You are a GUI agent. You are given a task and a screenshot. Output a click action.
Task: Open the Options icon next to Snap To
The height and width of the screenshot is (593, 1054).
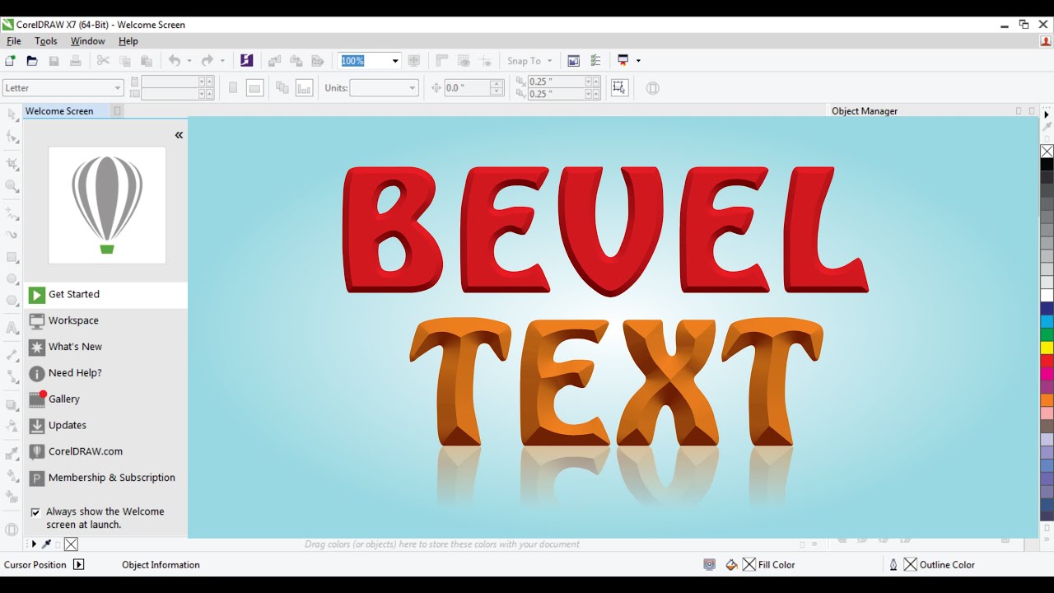pos(596,60)
